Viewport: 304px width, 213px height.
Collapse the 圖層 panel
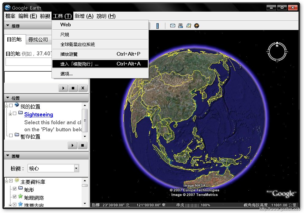click(x=8, y=155)
